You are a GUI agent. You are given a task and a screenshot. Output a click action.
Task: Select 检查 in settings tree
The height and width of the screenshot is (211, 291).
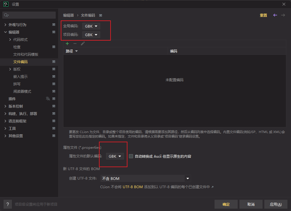(x=17, y=47)
